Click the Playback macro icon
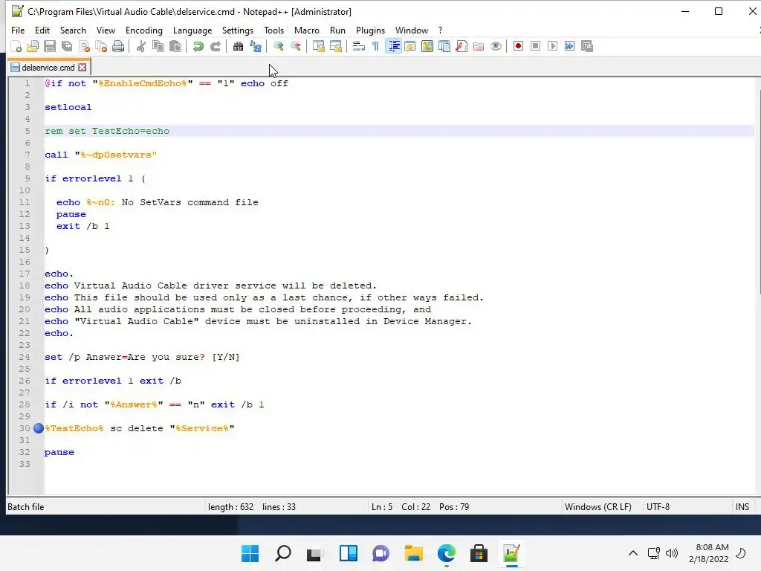The width and height of the screenshot is (761, 571). click(552, 47)
